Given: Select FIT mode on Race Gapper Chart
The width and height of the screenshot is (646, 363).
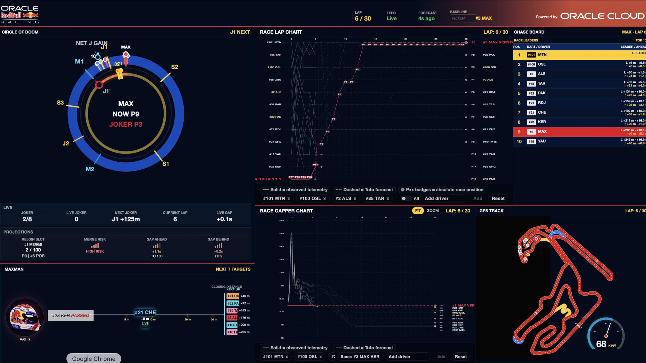Looking at the screenshot, I should 418,211.
